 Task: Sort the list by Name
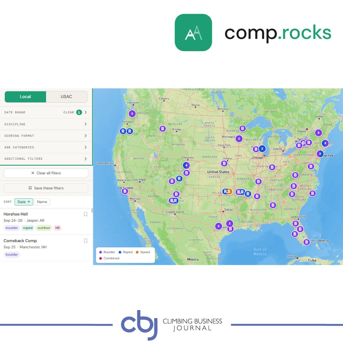coord(42,202)
